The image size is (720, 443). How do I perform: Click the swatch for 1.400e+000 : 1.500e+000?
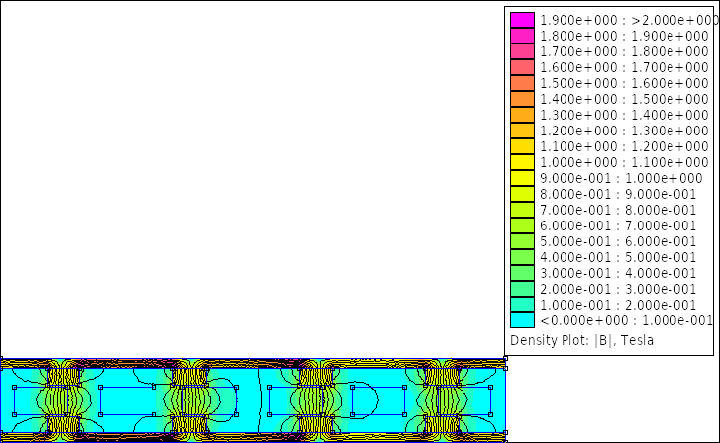point(522,99)
